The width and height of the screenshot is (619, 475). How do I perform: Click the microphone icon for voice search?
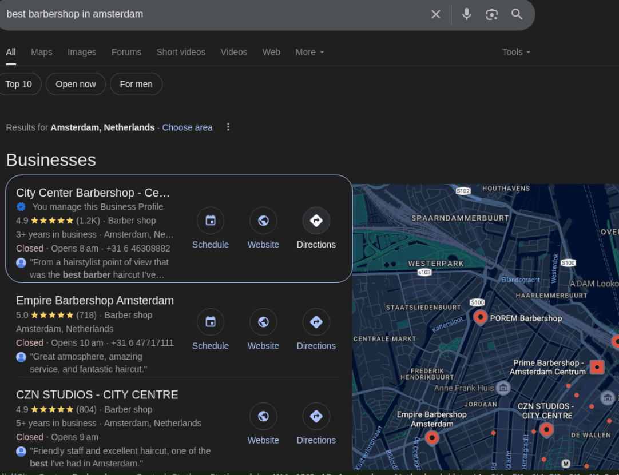coord(466,14)
